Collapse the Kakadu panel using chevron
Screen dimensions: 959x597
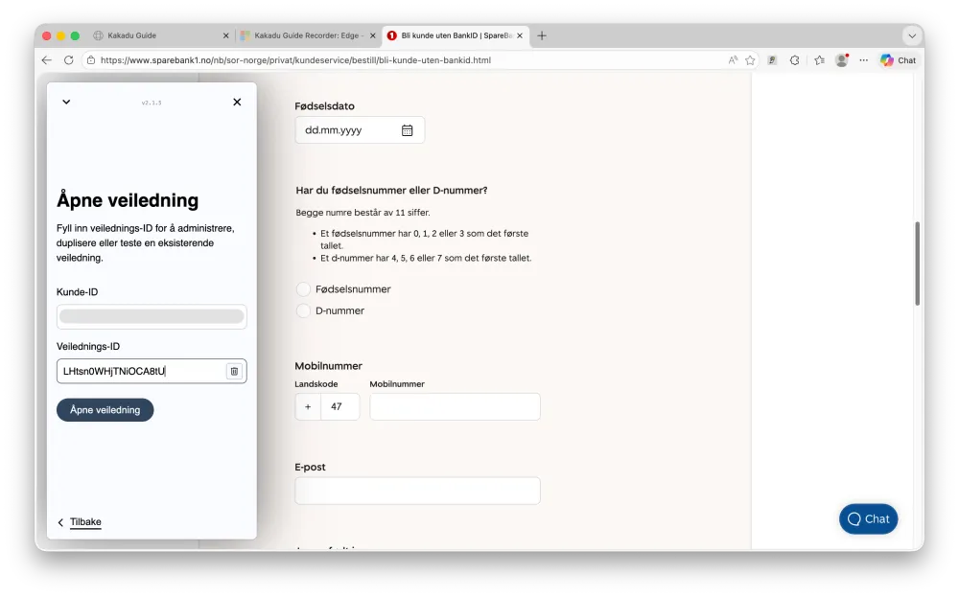point(66,102)
